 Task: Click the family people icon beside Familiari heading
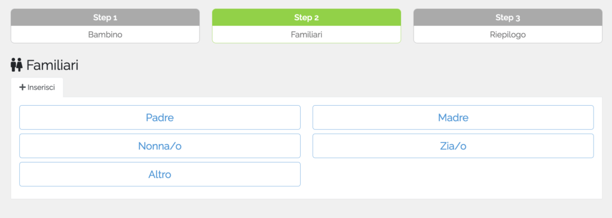(x=16, y=65)
